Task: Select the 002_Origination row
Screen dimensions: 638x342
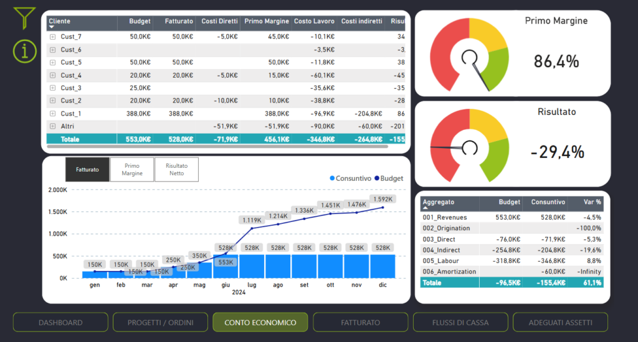Action: (512, 228)
